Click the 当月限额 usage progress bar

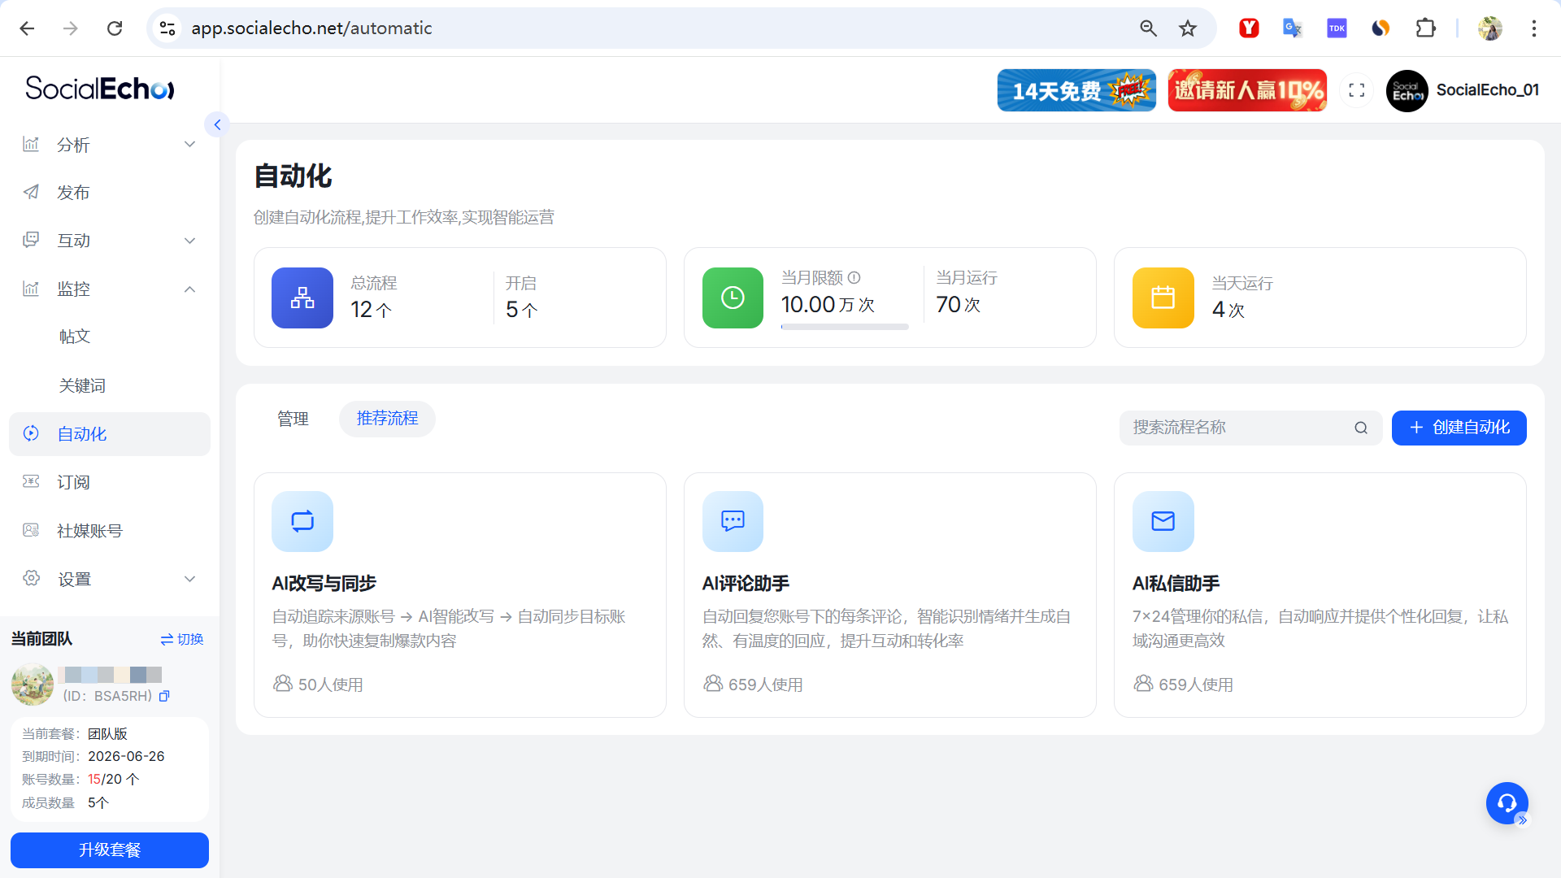point(845,327)
